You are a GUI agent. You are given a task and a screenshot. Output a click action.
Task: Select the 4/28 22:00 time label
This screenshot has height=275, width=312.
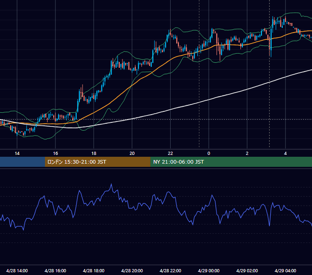click(x=170, y=270)
